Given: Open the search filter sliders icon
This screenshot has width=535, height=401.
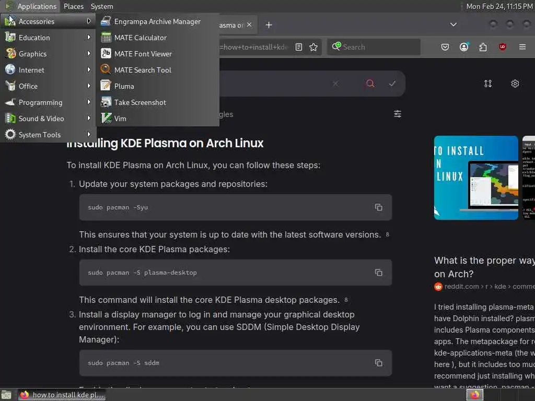Looking at the screenshot, I should point(397,114).
